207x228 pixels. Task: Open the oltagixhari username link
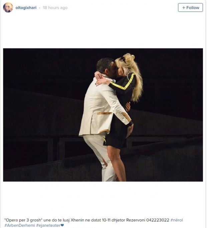tap(26, 8)
